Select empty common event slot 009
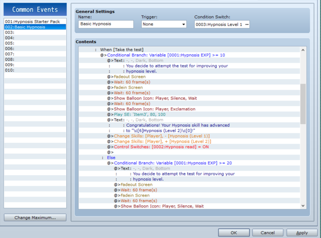The height and width of the screenshot is (238, 321). coord(35,65)
